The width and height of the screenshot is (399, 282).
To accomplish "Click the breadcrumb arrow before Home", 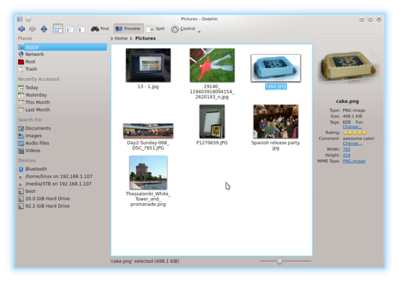I will [x=112, y=39].
